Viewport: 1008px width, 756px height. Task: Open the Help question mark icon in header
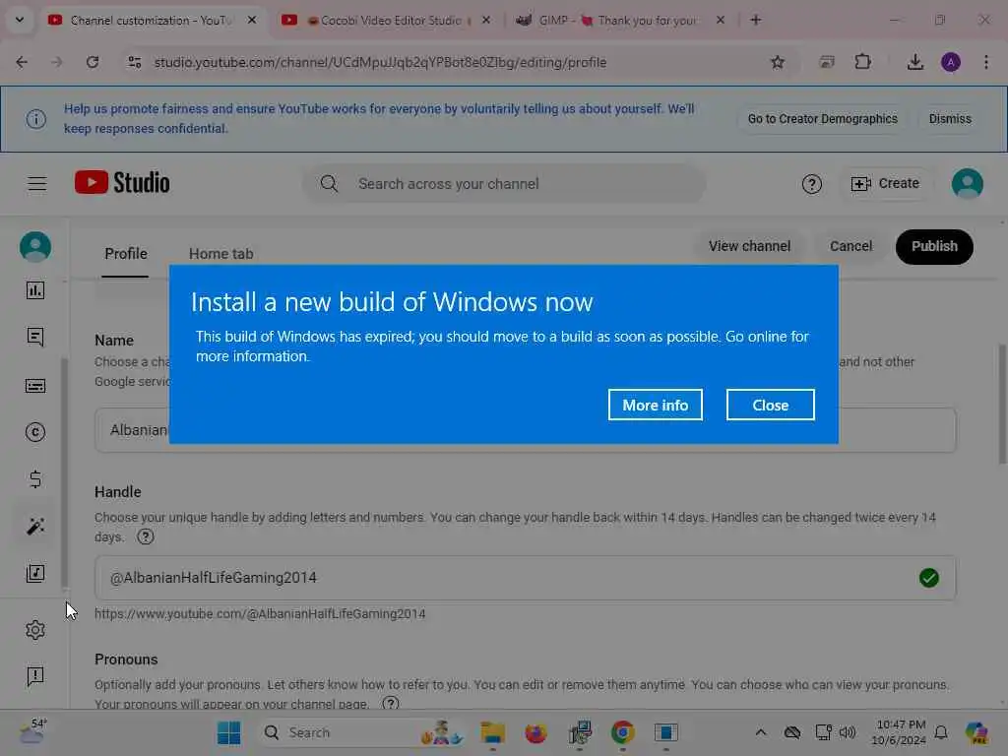click(812, 184)
